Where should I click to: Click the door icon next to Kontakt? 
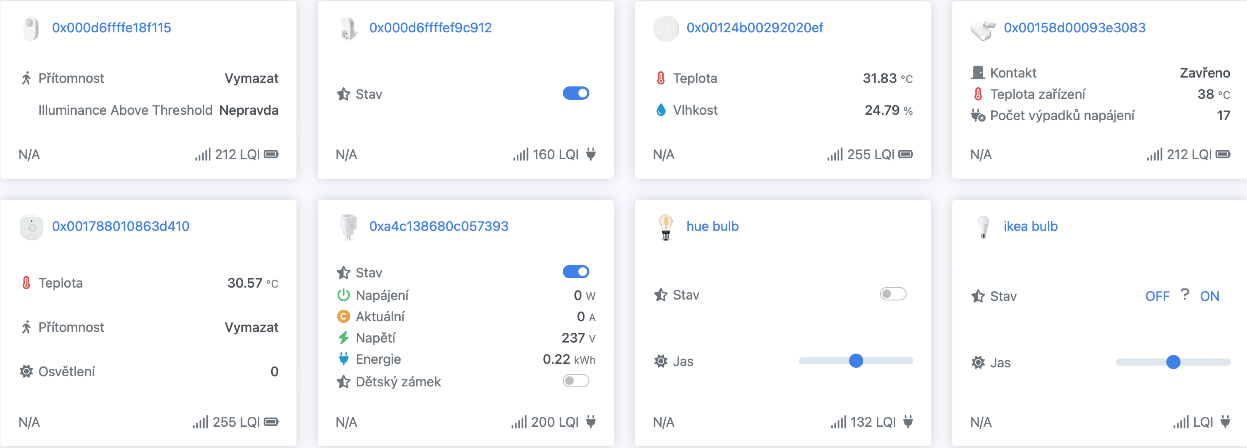[978, 73]
